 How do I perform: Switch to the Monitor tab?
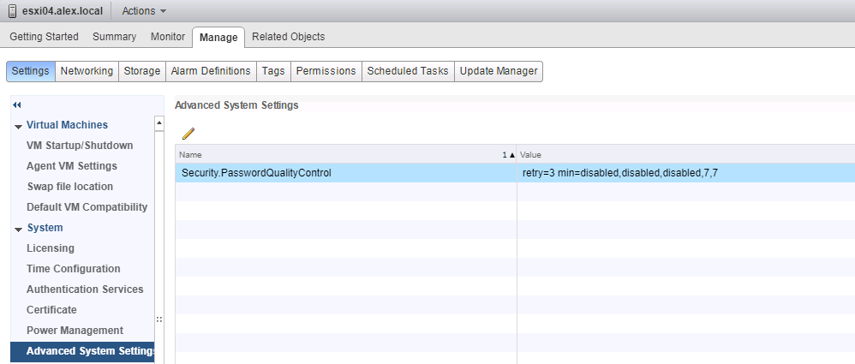point(167,37)
